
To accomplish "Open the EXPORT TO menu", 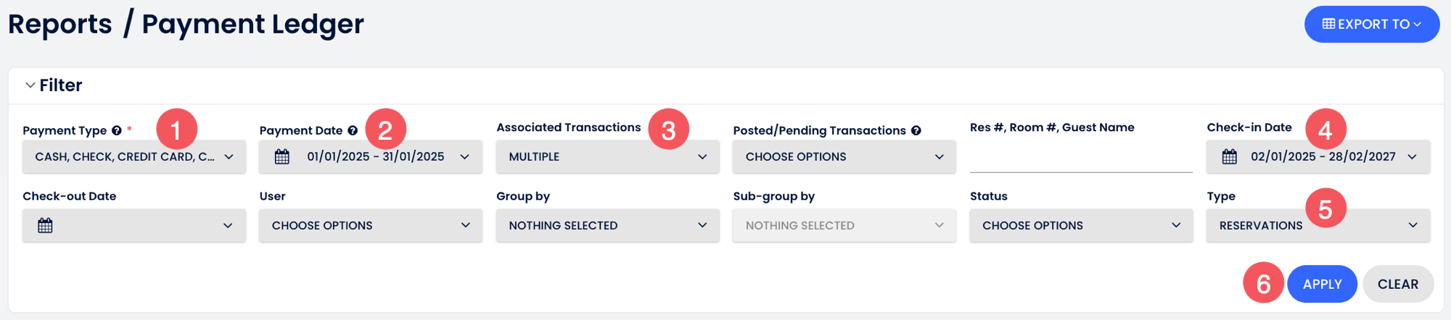I will tap(1372, 24).
